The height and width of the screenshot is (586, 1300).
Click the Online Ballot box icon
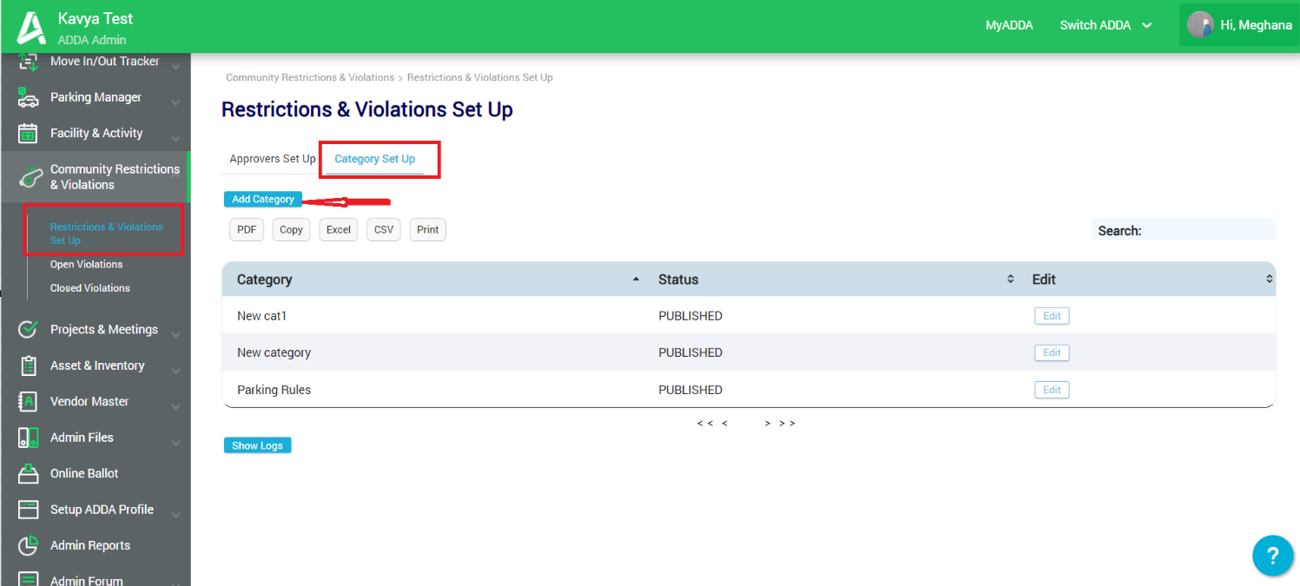(x=29, y=473)
